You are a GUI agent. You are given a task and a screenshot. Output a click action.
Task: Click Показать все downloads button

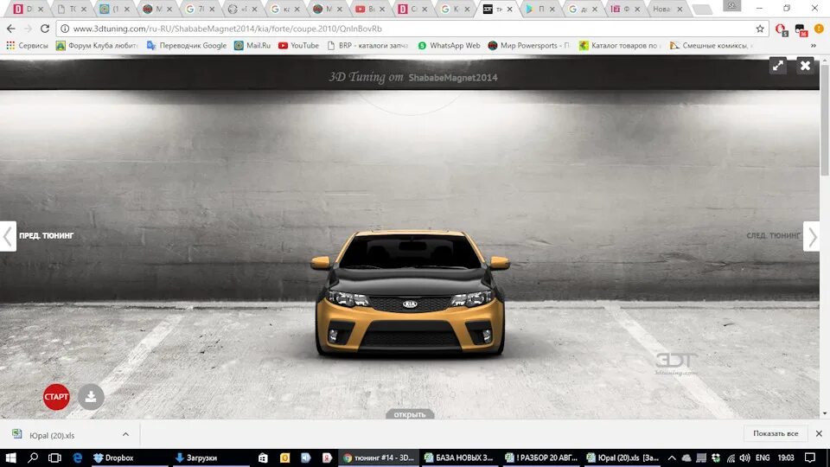point(776,433)
